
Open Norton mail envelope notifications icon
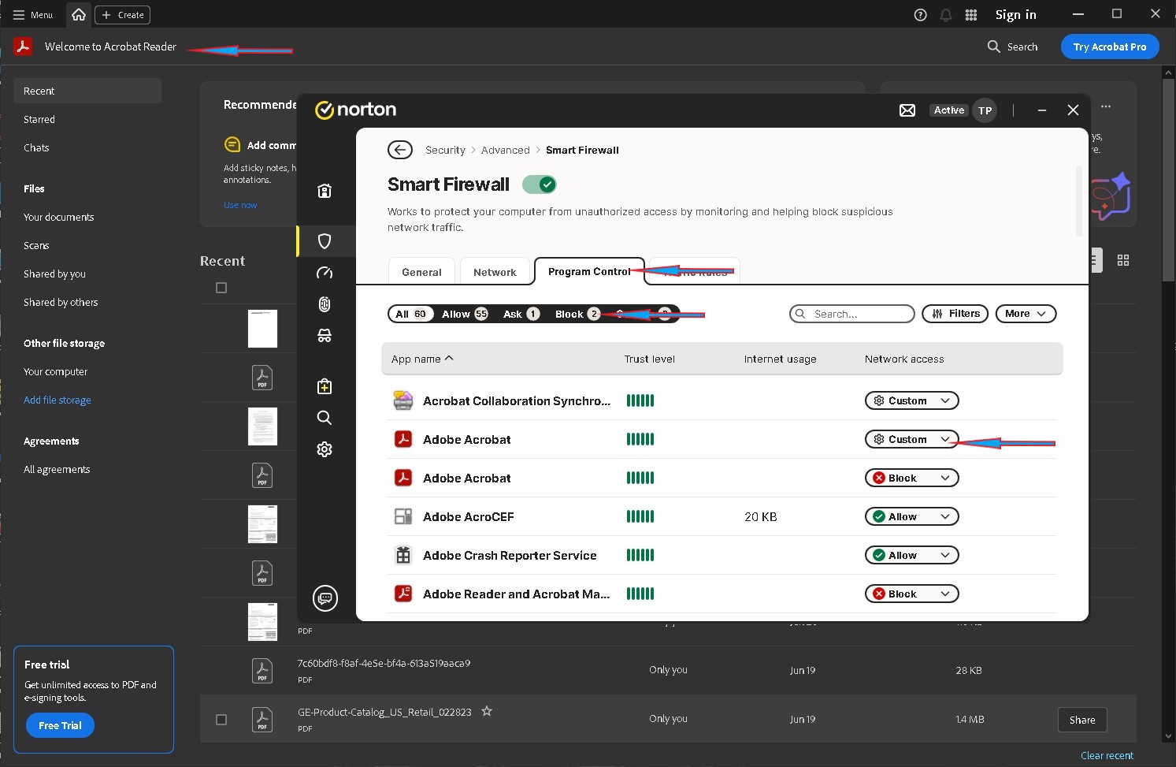point(907,110)
